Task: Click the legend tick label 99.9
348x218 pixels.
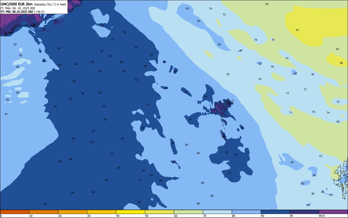Action: [322, 216]
